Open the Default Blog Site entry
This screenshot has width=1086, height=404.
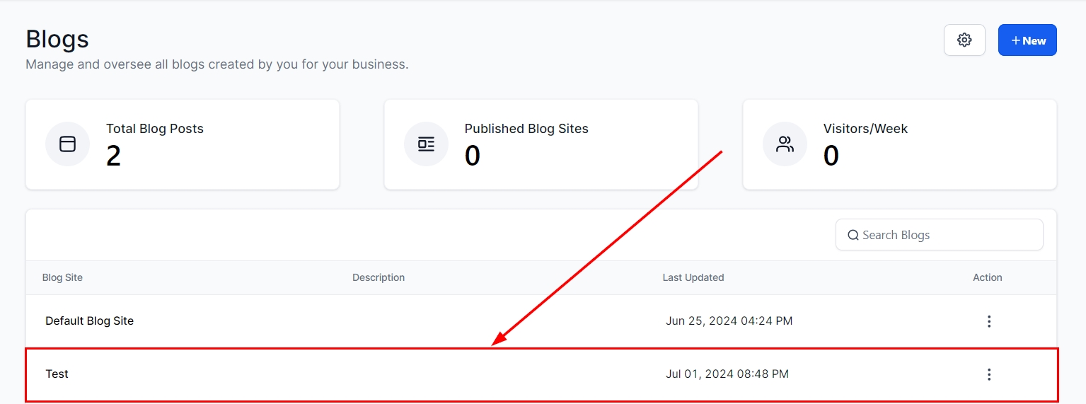(89, 321)
